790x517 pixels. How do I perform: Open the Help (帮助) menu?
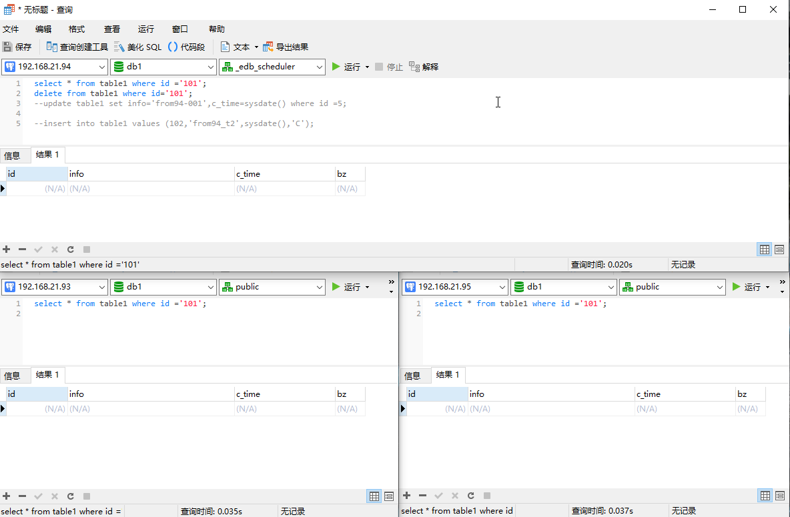217,29
